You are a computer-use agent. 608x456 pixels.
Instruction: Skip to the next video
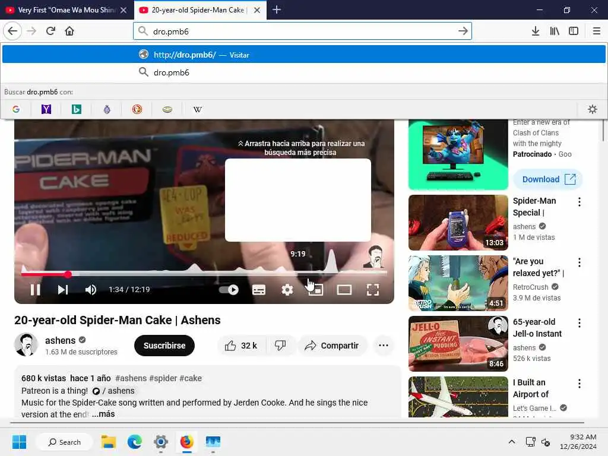[x=63, y=290]
